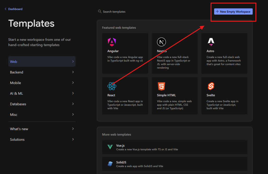Create a New Empty Workspace
This screenshot has width=268, height=174.
[x=233, y=11]
